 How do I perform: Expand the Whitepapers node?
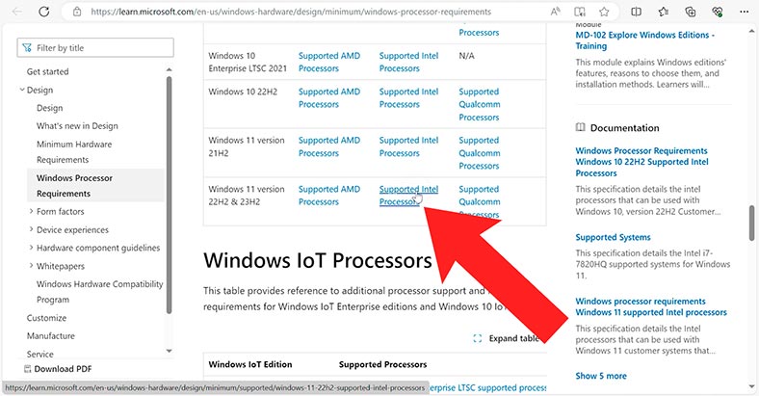pos(32,266)
